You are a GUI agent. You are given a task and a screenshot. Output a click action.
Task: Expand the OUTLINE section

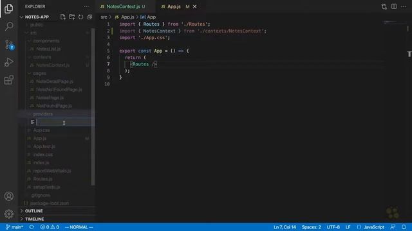[x=33, y=211]
